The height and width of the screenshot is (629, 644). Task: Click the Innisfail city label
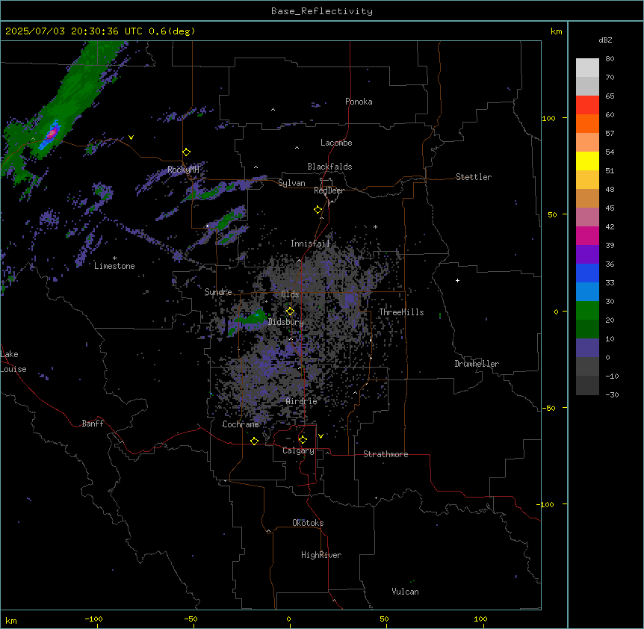310,244
